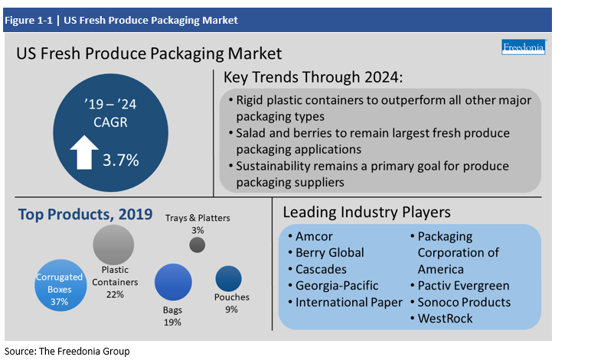Click 'Pactiv Evergreen' in the players list
591x360 pixels.
pos(464,286)
